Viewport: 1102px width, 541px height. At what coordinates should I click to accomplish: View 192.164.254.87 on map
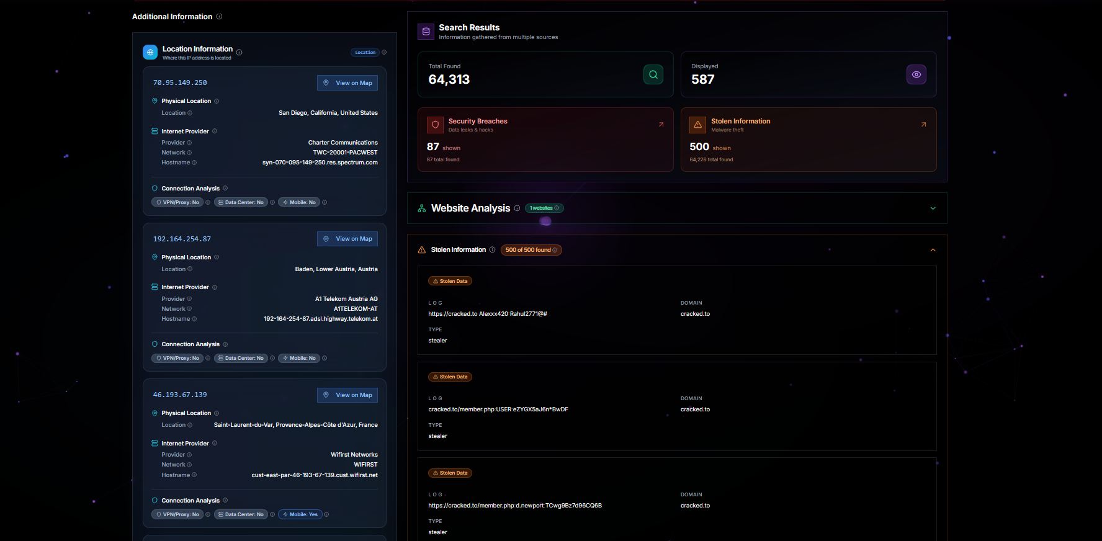pyautogui.click(x=347, y=239)
